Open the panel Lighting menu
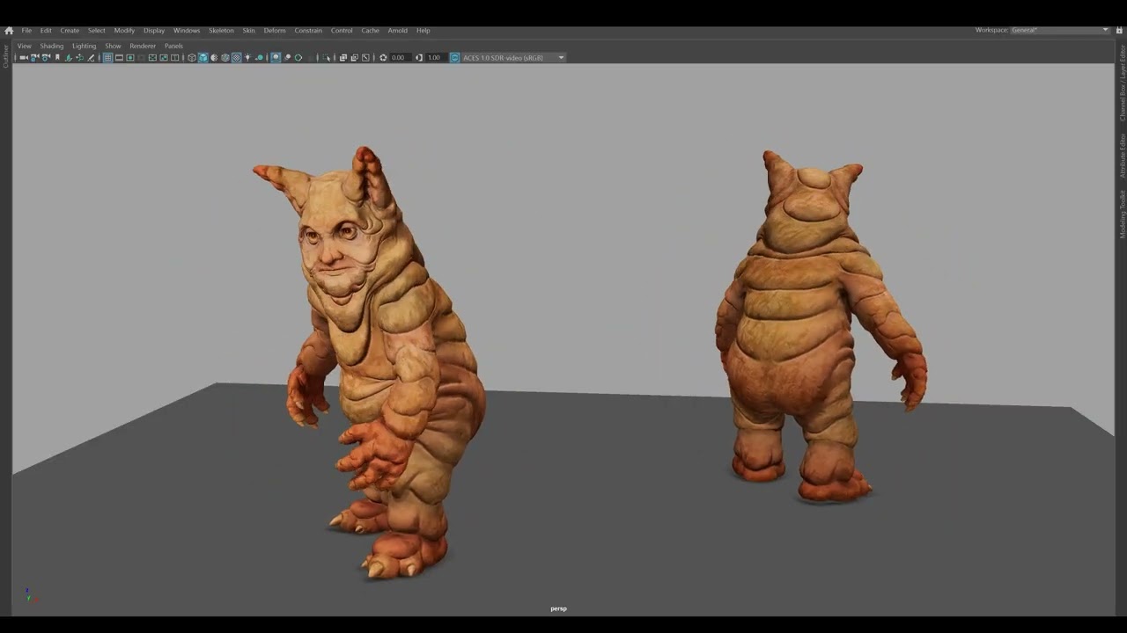The height and width of the screenshot is (633, 1127). tap(84, 46)
